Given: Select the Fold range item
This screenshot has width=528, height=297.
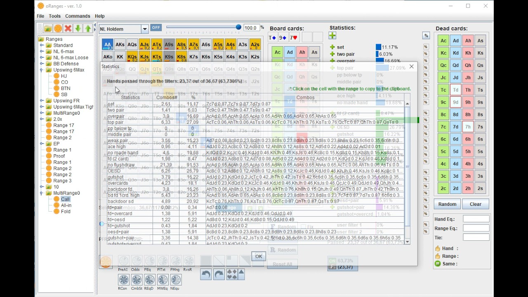Looking at the screenshot, I should click(66, 212).
